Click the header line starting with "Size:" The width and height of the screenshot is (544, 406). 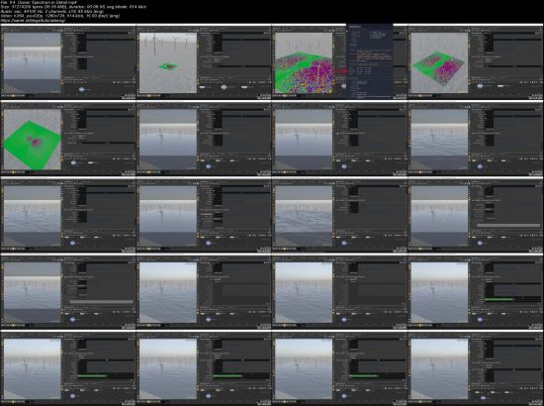tap(73, 7)
